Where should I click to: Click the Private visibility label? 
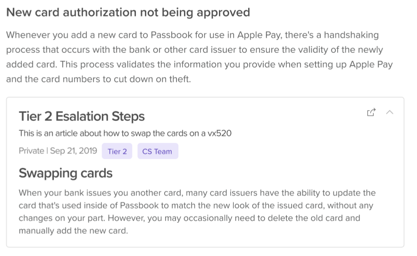31,151
